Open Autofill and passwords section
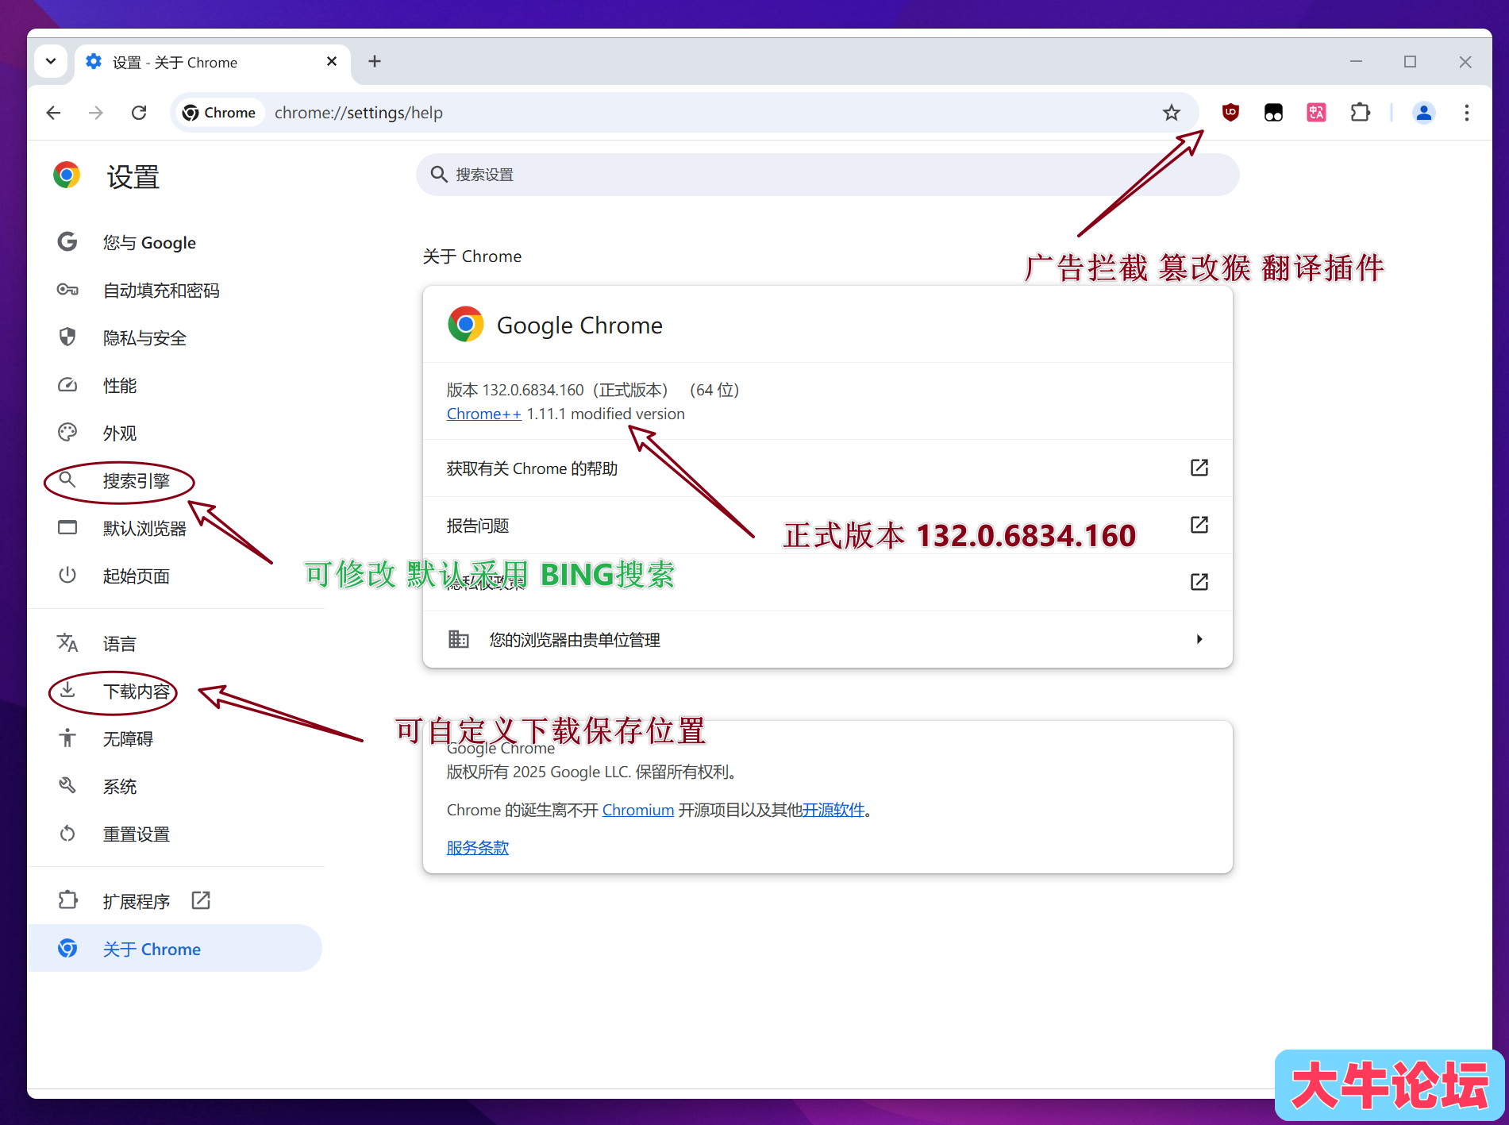This screenshot has width=1509, height=1125. pyautogui.click(x=175, y=291)
